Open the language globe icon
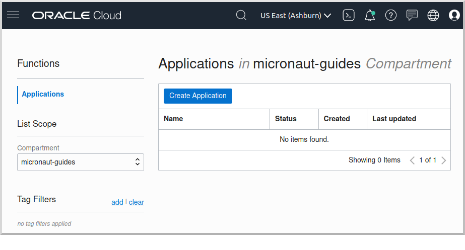This screenshot has width=465, height=250. point(433,16)
